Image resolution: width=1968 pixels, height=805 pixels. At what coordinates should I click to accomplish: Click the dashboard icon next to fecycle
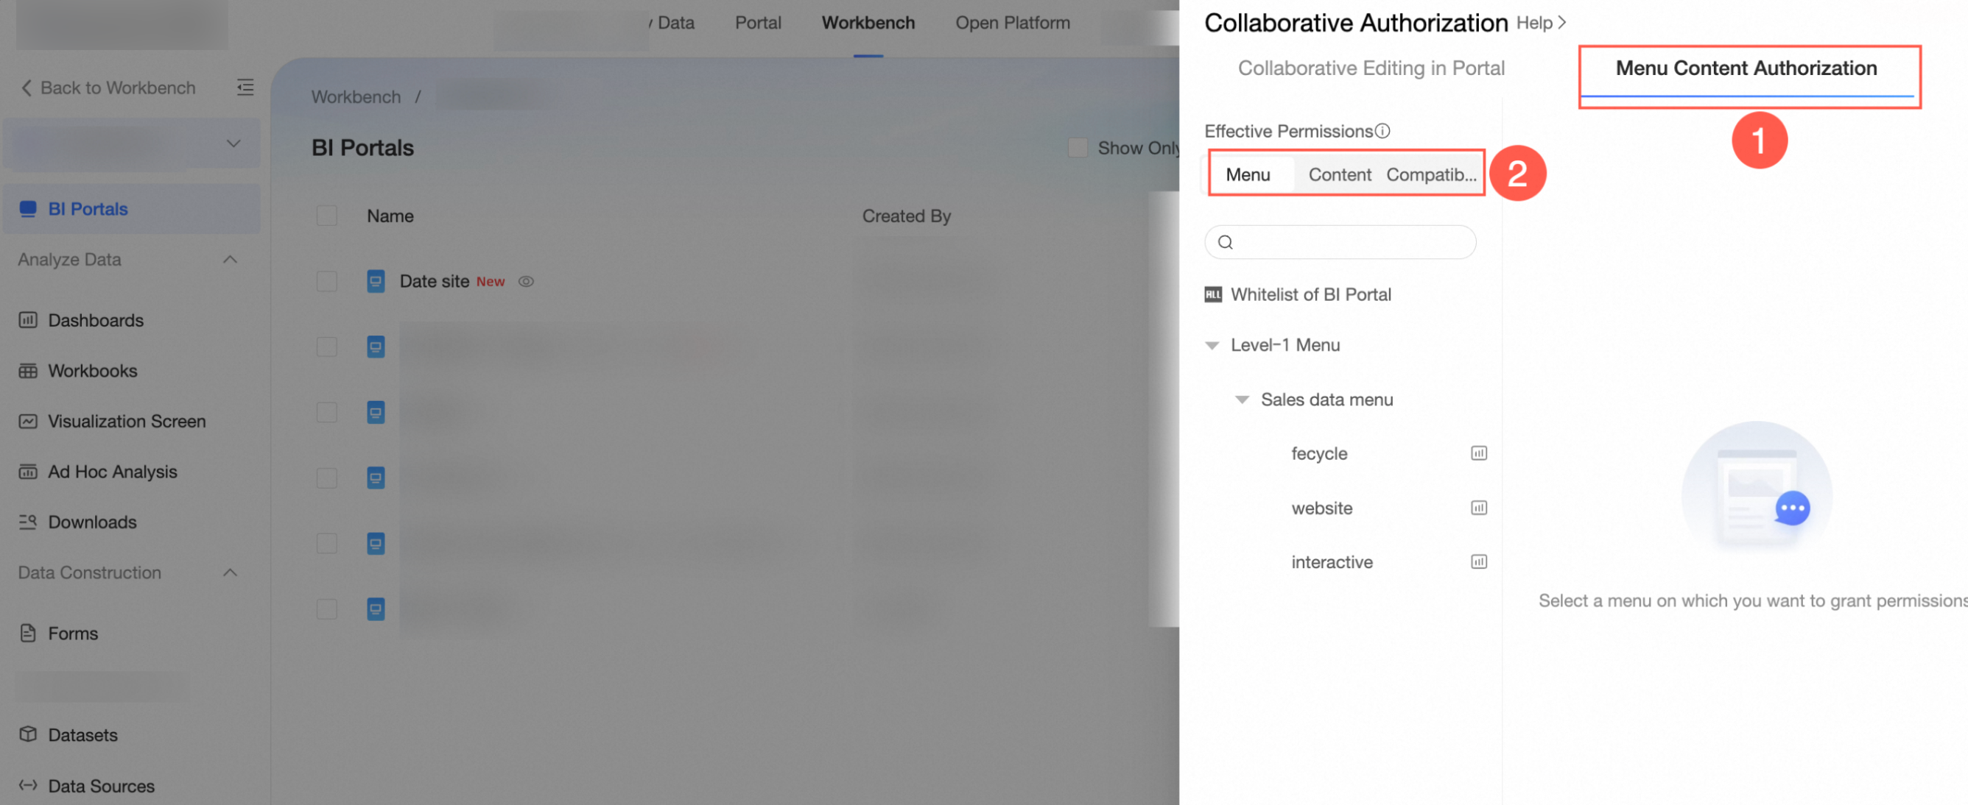[x=1479, y=453]
